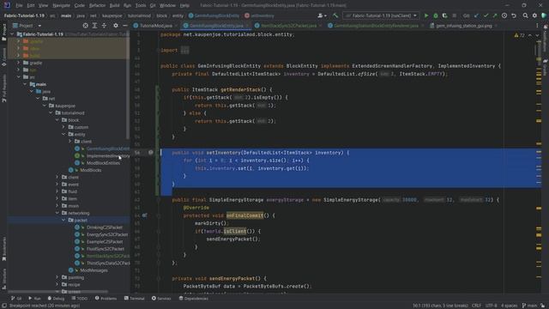
Task: Commit changes with the green checkmark icon
Action: click(486, 15)
